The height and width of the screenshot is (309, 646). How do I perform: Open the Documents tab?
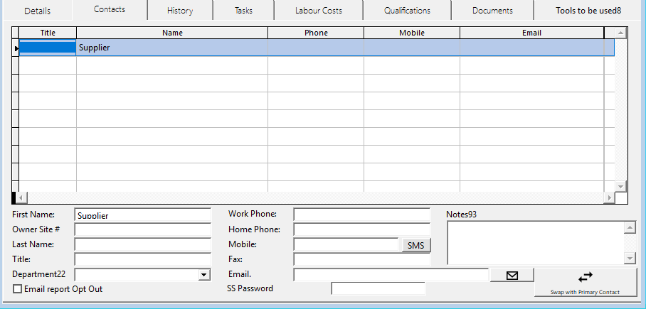point(492,11)
